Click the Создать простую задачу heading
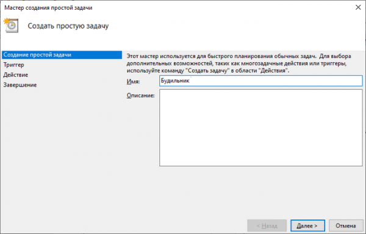Screen dimensions: 366x234 point(68,26)
